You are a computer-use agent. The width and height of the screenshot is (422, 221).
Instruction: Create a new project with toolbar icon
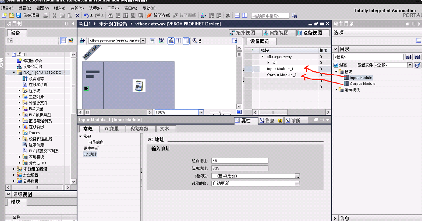click(x=4, y=15)
